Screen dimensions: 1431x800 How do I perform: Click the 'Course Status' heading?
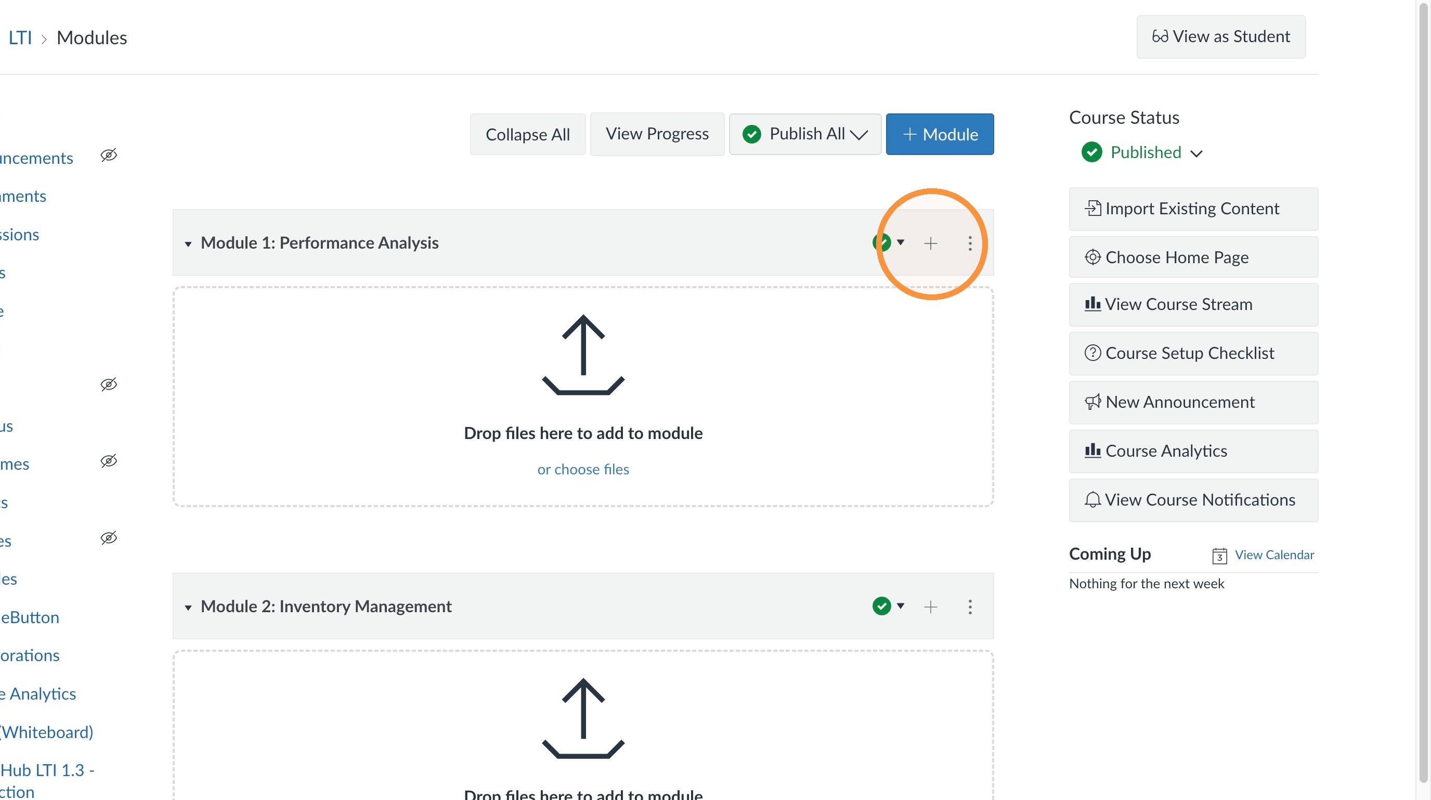pyautogui.click(x=1124, y=118)
